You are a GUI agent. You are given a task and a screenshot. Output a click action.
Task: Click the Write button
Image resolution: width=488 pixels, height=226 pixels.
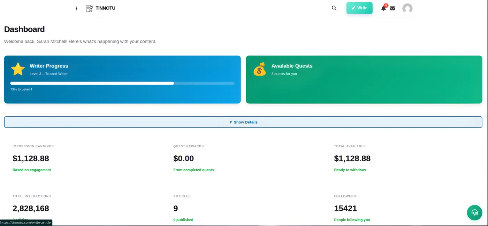click(359, 8)
